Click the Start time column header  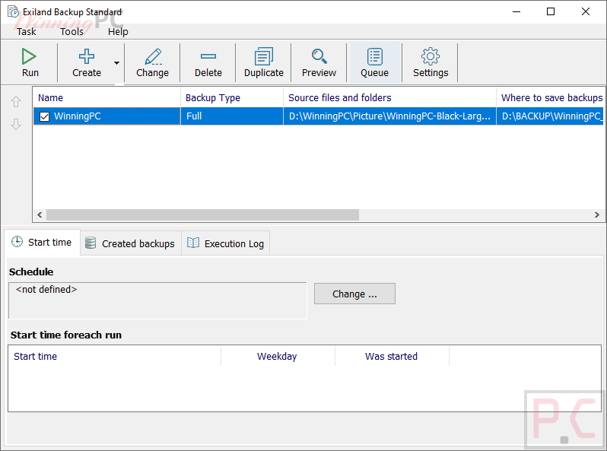tap(115, 356)
